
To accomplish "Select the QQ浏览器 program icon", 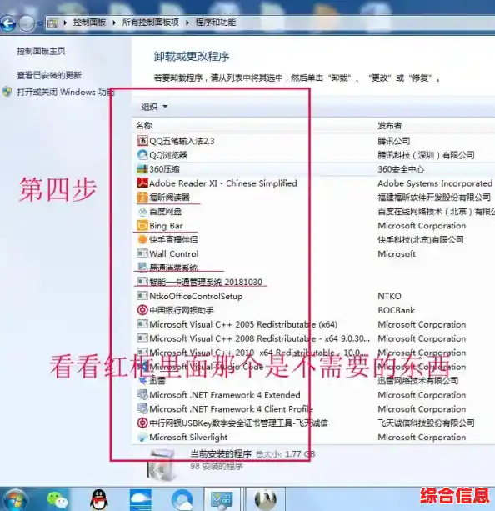I will [x=142, y=155].
